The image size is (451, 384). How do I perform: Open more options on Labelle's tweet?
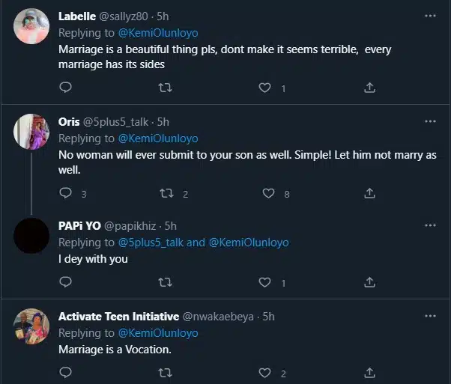430,15
